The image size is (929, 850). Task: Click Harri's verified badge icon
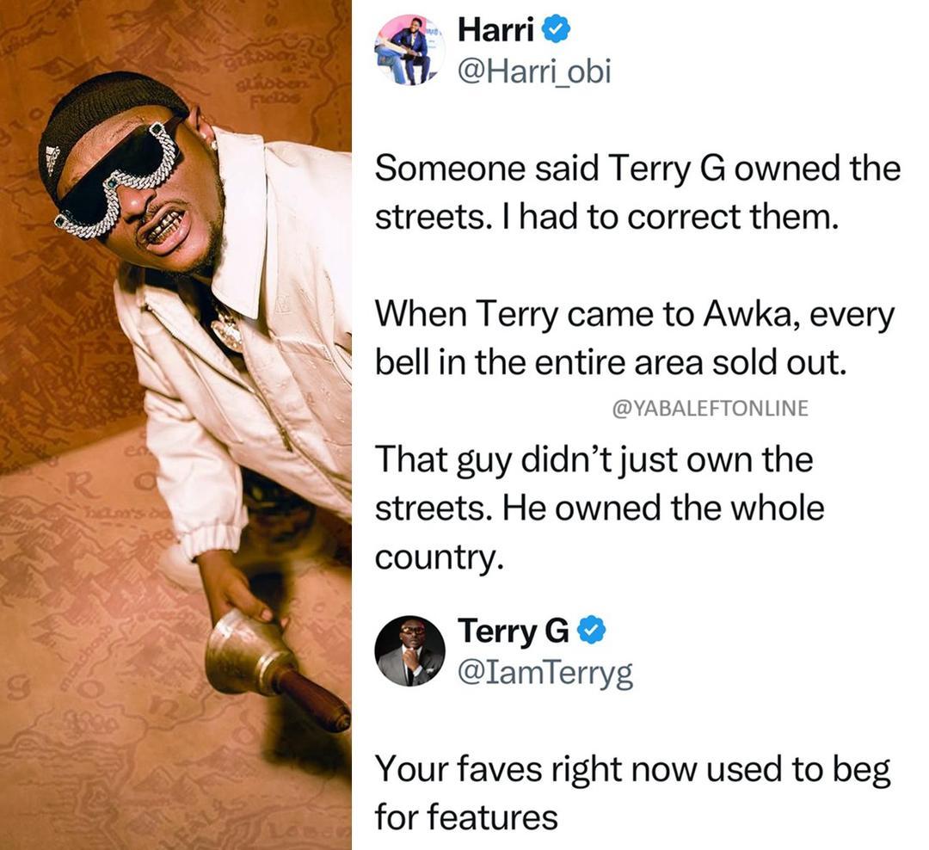pyautogui.click(x=557, y=31)
